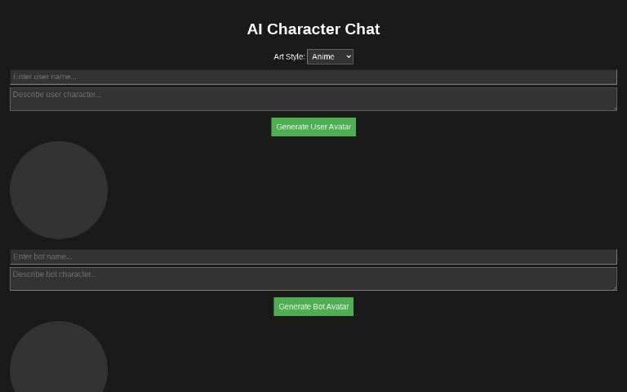627x392 pixels.
Task: Click into the 'Describe bot character...' box
Action: coord(313,278)
